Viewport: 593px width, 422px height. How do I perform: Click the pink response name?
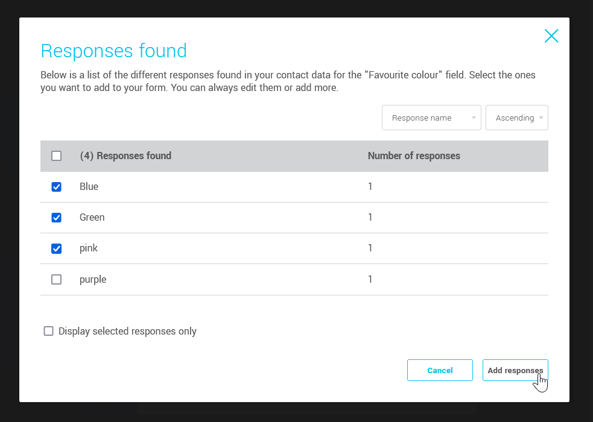point(89,248)
